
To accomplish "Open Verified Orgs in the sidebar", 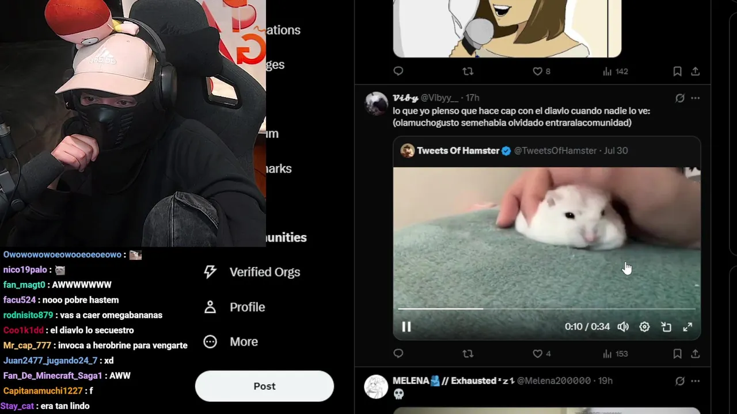I will [252, 272].
